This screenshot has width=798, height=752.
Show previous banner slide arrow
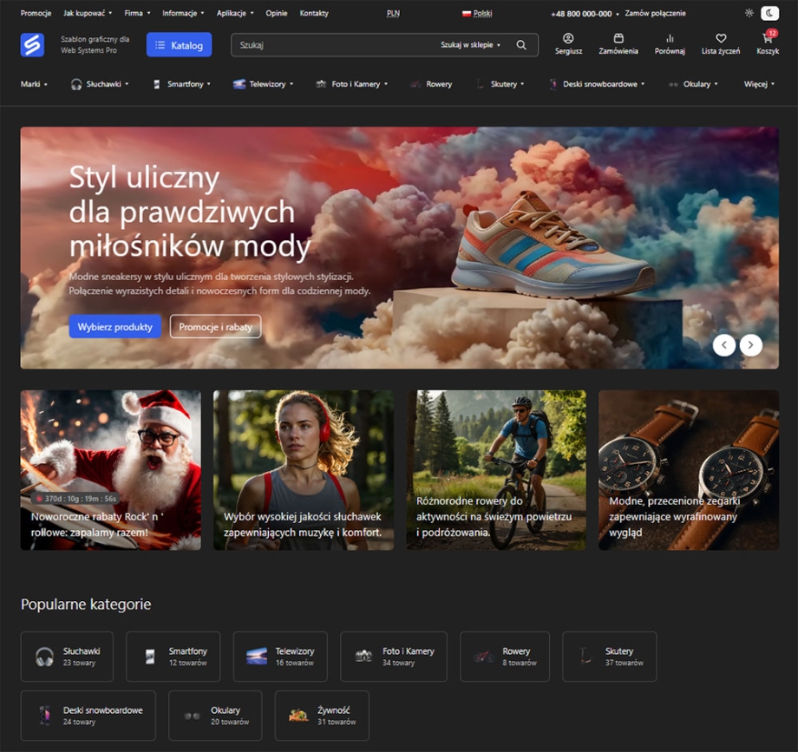point(723,345)
